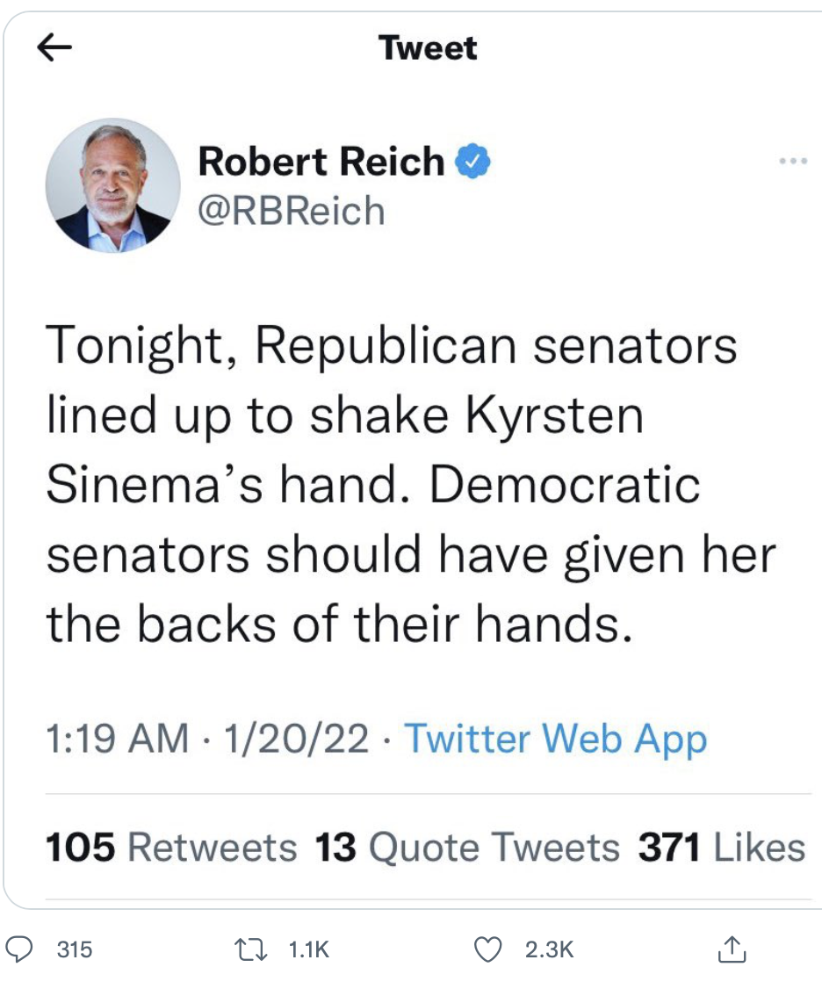The height and width of the screenshot is (996, 822).
Task: Open the @RBReich handle link
Action: coord(292,211)
